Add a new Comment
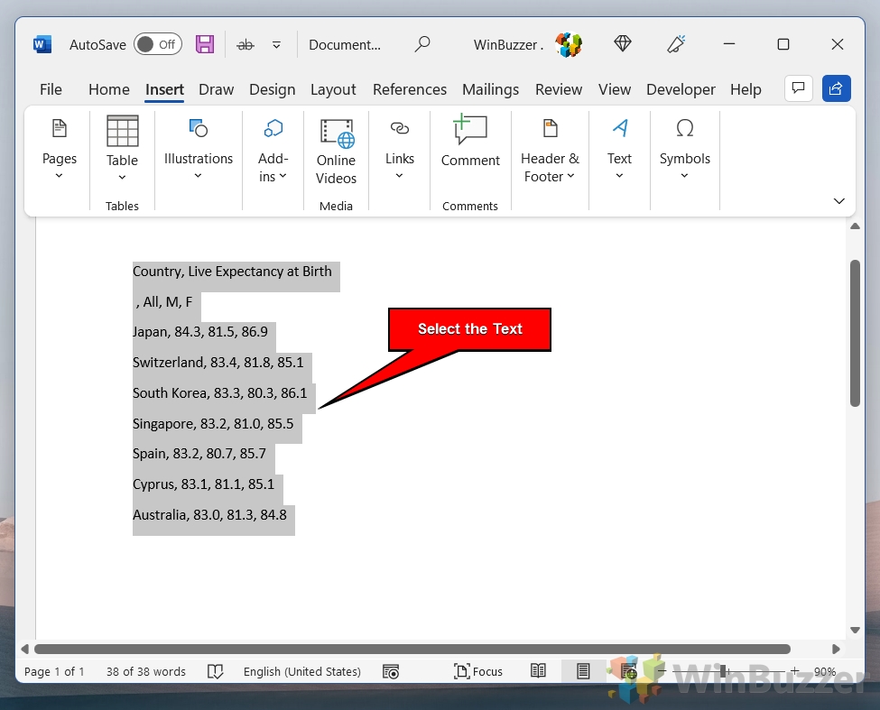880x710 pixels. (x=469, y=143)
